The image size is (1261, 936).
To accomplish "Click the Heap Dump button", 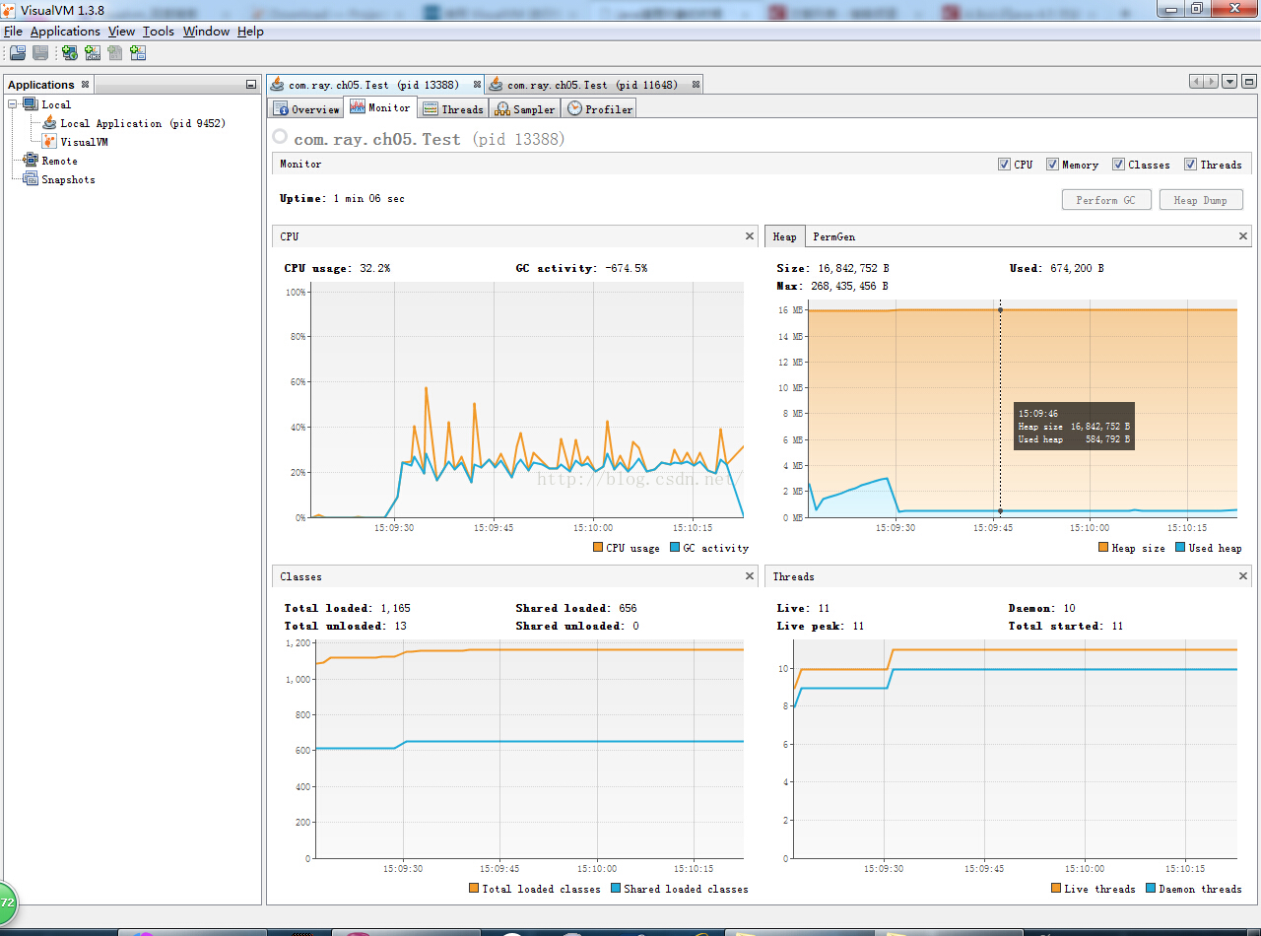I will tap(1201, 200).
